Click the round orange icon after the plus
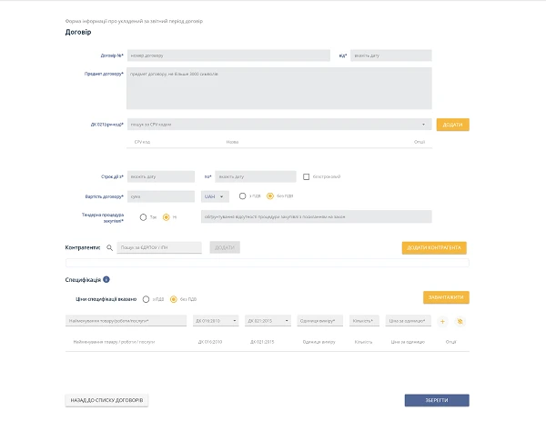Viewport: 546px width, 431px height. [x=460, y=321]
